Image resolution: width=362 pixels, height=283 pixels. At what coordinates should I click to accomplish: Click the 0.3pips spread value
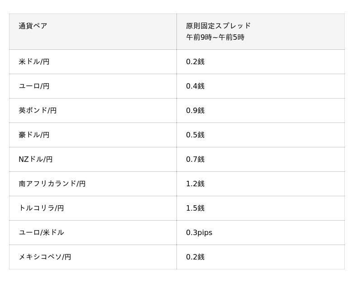pos(199,233)
